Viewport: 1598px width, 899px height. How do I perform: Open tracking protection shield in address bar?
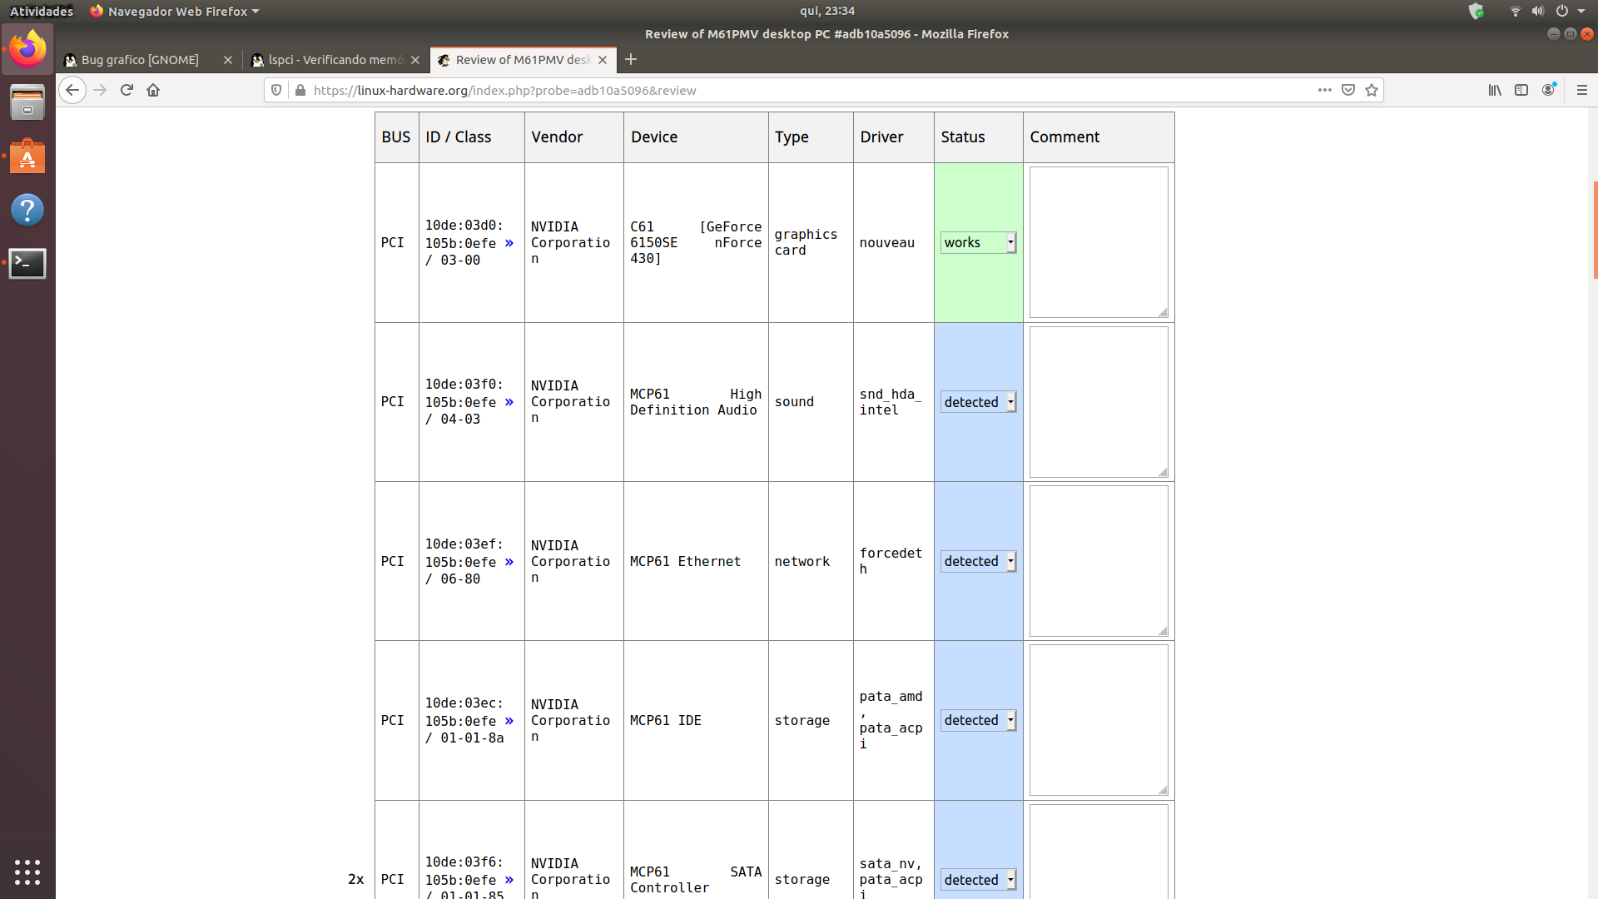pos(276,90)
